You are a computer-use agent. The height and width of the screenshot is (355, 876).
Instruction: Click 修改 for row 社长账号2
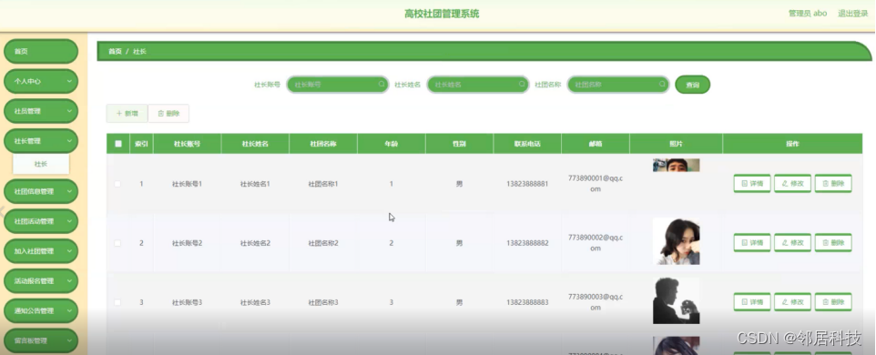793,243
